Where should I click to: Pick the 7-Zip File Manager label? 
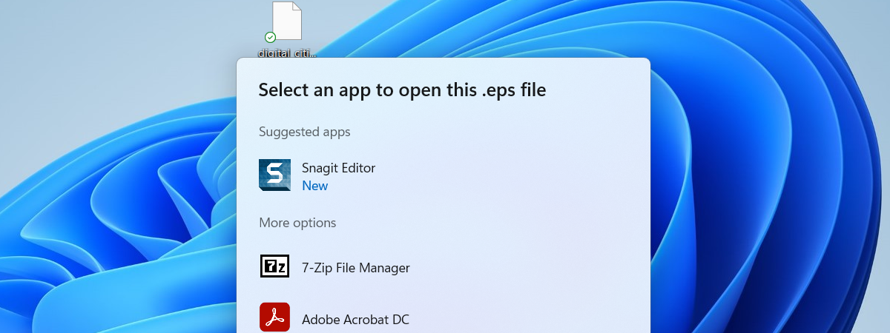[355, 268]
